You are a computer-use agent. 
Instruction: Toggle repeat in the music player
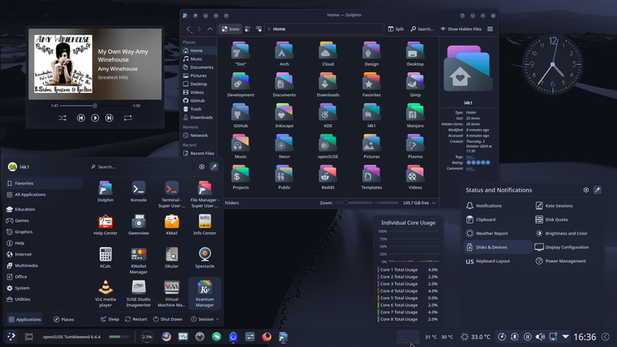click(127, 118)
